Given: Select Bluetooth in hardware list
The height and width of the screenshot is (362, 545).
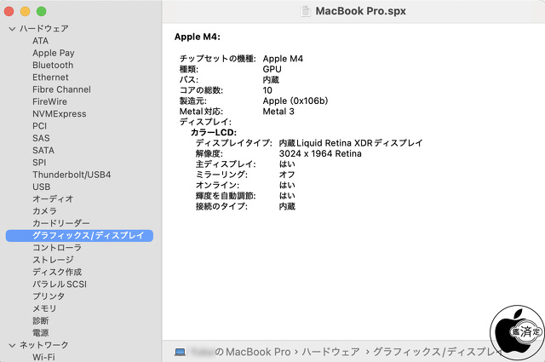Looking at the screenshot, I should coord(53,65).
